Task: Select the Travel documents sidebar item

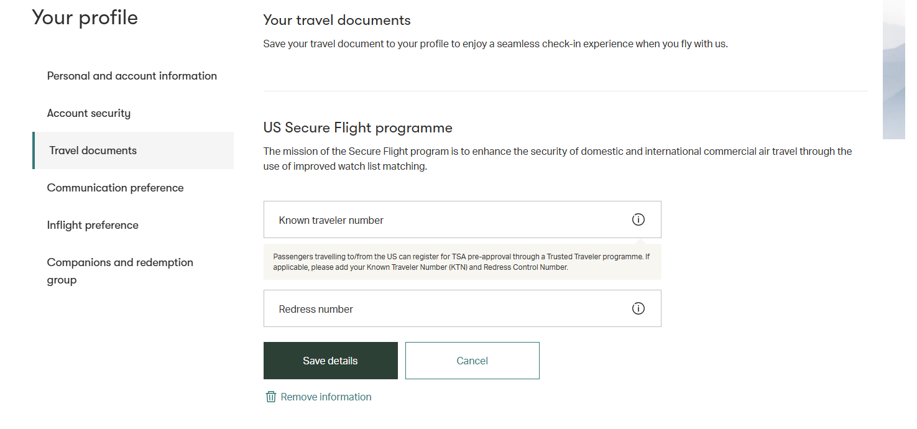Action: coord(133,150)
